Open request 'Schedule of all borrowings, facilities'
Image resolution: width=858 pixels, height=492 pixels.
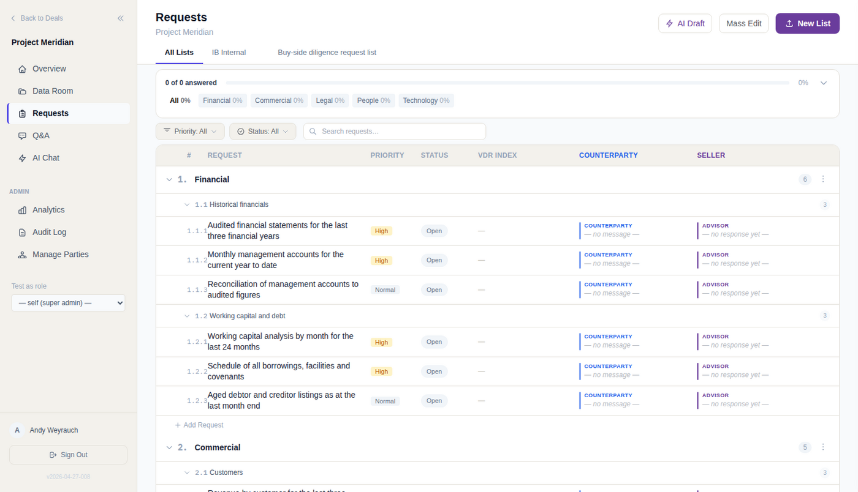coord(279,371)
